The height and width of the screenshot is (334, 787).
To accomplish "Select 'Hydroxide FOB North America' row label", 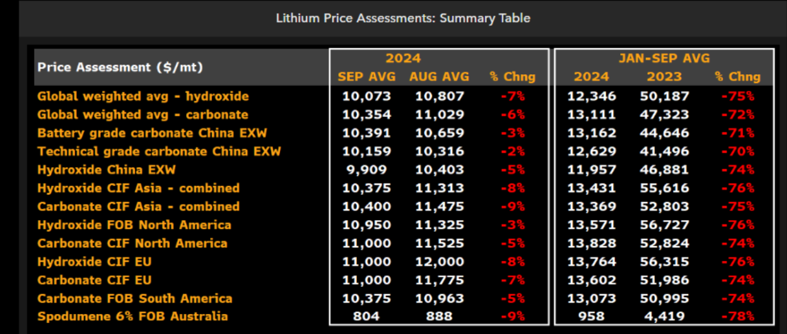I will (135, 225).
